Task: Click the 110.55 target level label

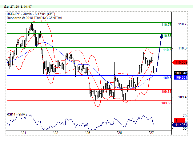Action: 167,36
